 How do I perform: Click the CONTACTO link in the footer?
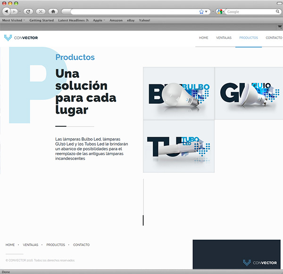point(81,245)
